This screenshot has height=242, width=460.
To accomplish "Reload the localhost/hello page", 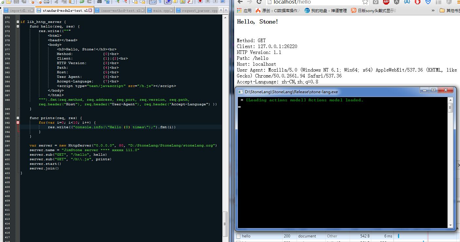I will pos(259,2).
